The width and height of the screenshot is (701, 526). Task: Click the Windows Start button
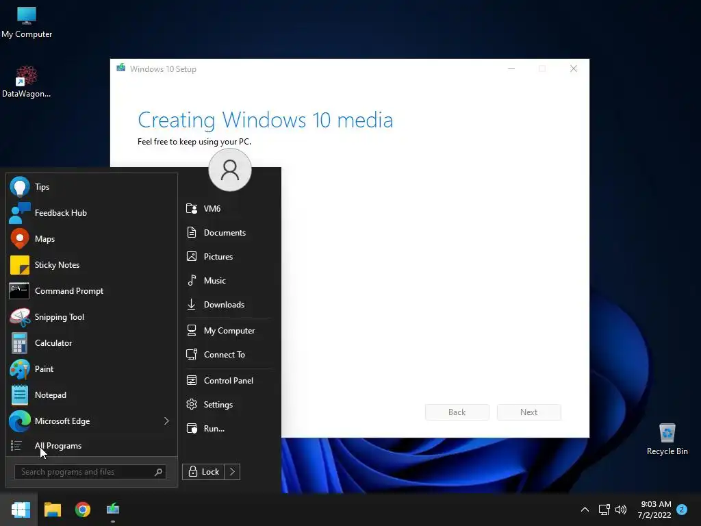click(x=21, y=510)
